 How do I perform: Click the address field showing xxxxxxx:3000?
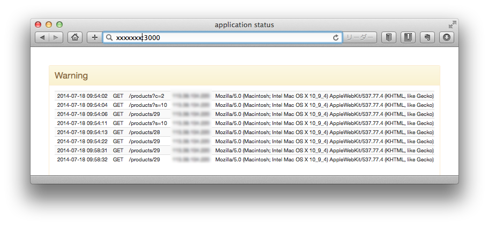(x=223, y=37)
